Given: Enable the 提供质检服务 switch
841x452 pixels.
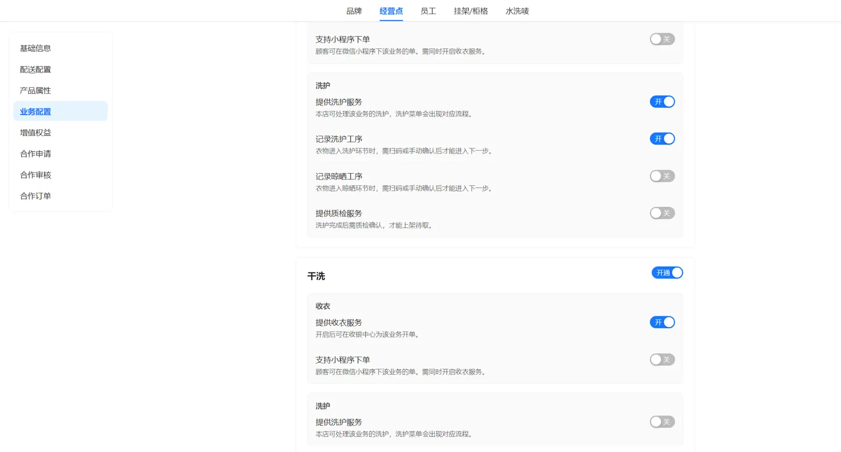Looking at the screenshot, I should click(662, 213).
